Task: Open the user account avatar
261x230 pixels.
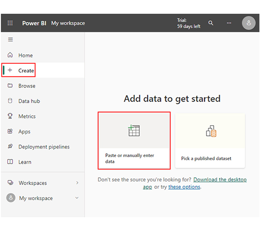Action: click(249, 23)
